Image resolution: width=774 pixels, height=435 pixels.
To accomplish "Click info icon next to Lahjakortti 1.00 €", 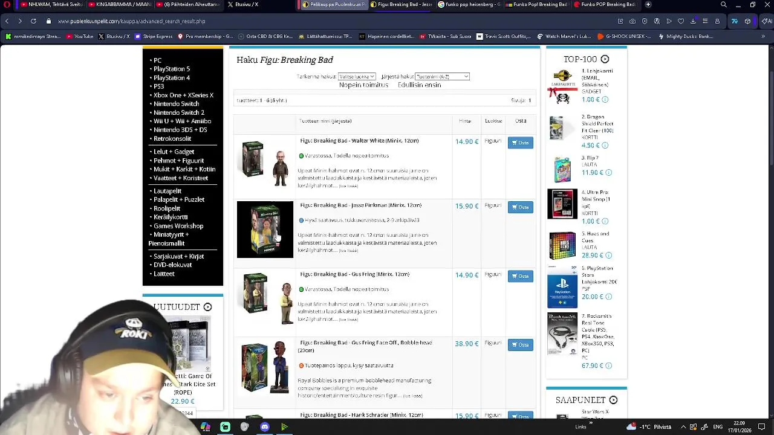I will [605, 100].
